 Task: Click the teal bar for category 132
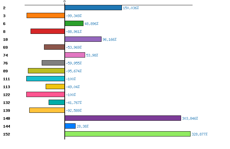click(x=57, y=102)
